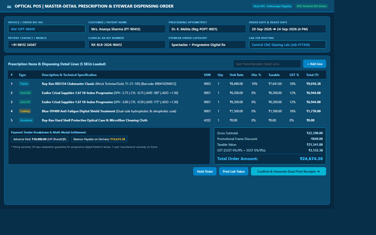Click the POS Terminal #03 Online badge
The image size is (376, 235).
pos(312,6)
